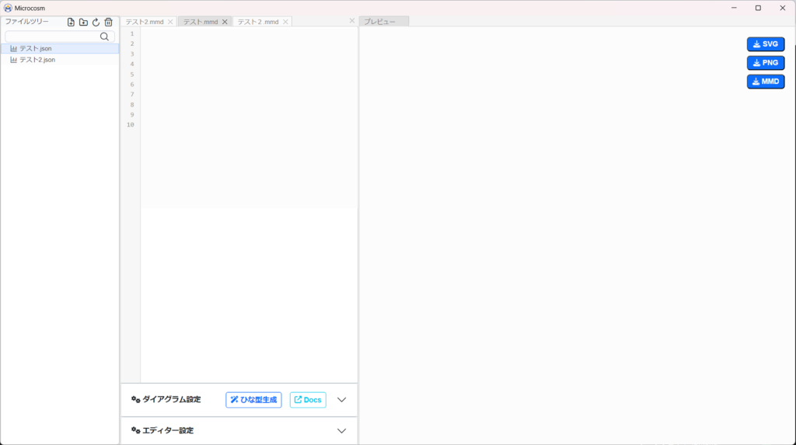This screenshot has width=796, height=445.
Task: Expand the ダイアグラム設定 section chevron
Action: 342,400
